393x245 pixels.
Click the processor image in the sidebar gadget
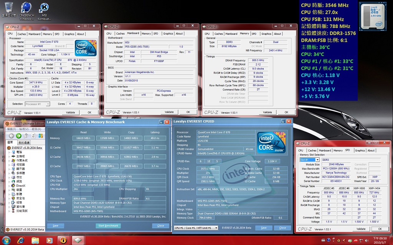(x=372, y=16)
